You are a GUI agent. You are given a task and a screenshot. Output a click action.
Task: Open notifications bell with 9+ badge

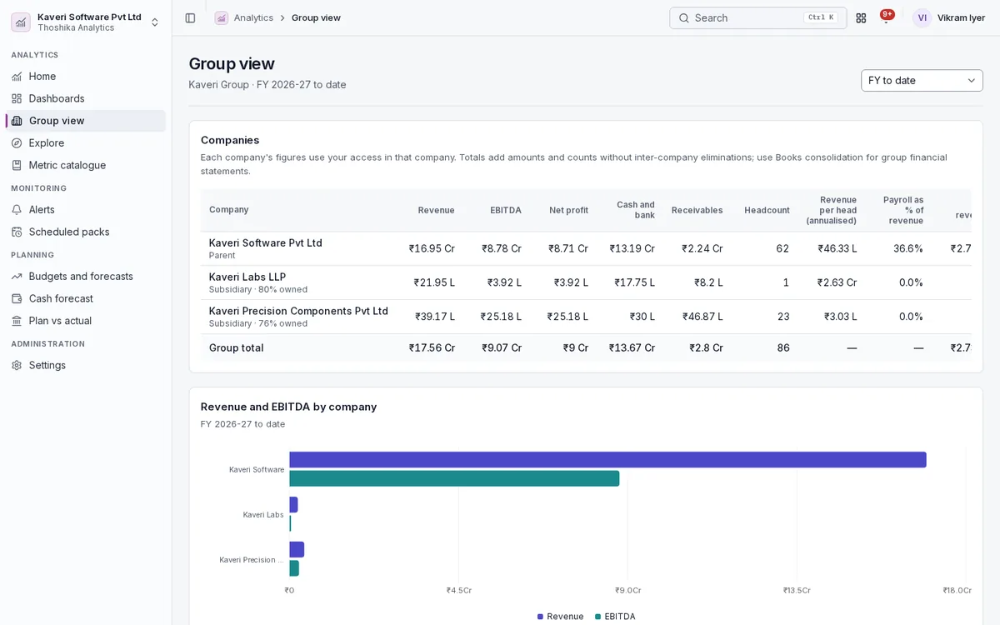886,17
